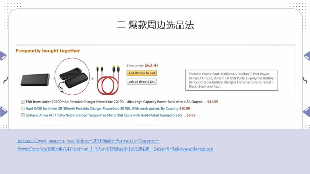Click the purple arrow shape at lower left edge

coord(3,111)
